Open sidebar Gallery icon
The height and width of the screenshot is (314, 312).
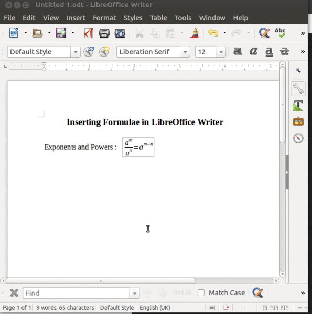[298, 121]
